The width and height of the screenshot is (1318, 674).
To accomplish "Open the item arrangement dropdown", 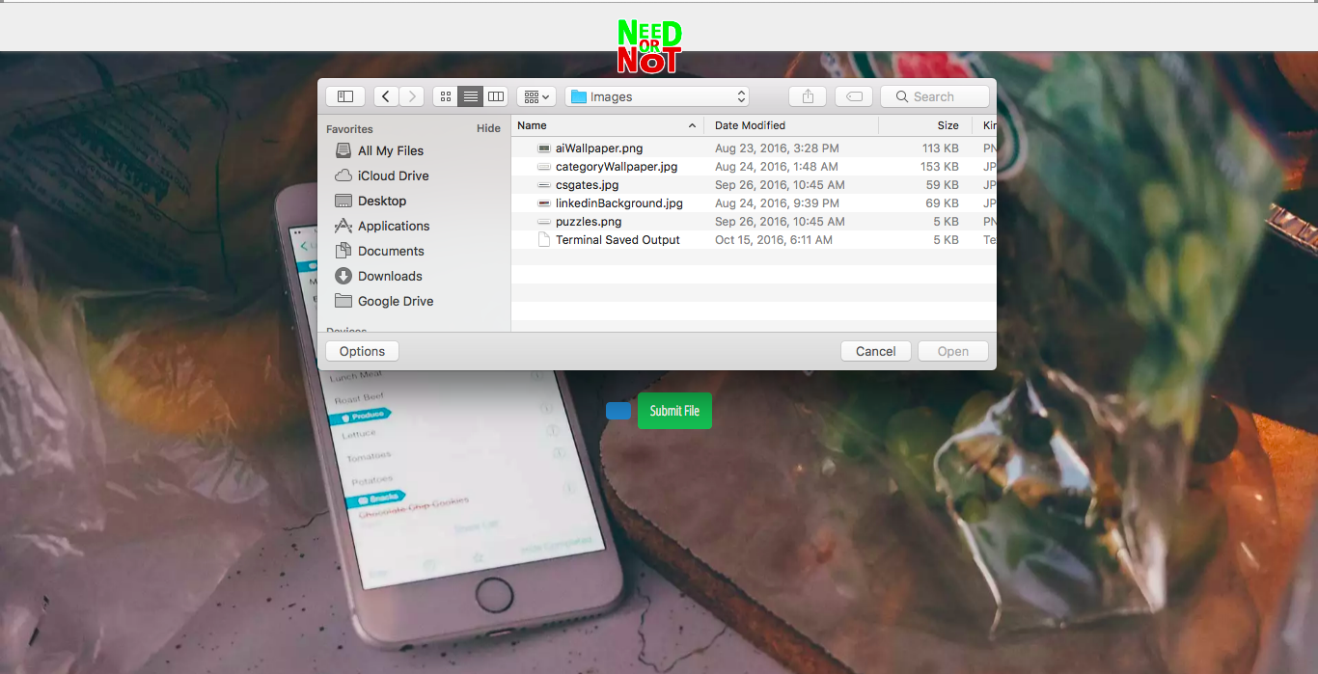I will [x=535, y=96].
